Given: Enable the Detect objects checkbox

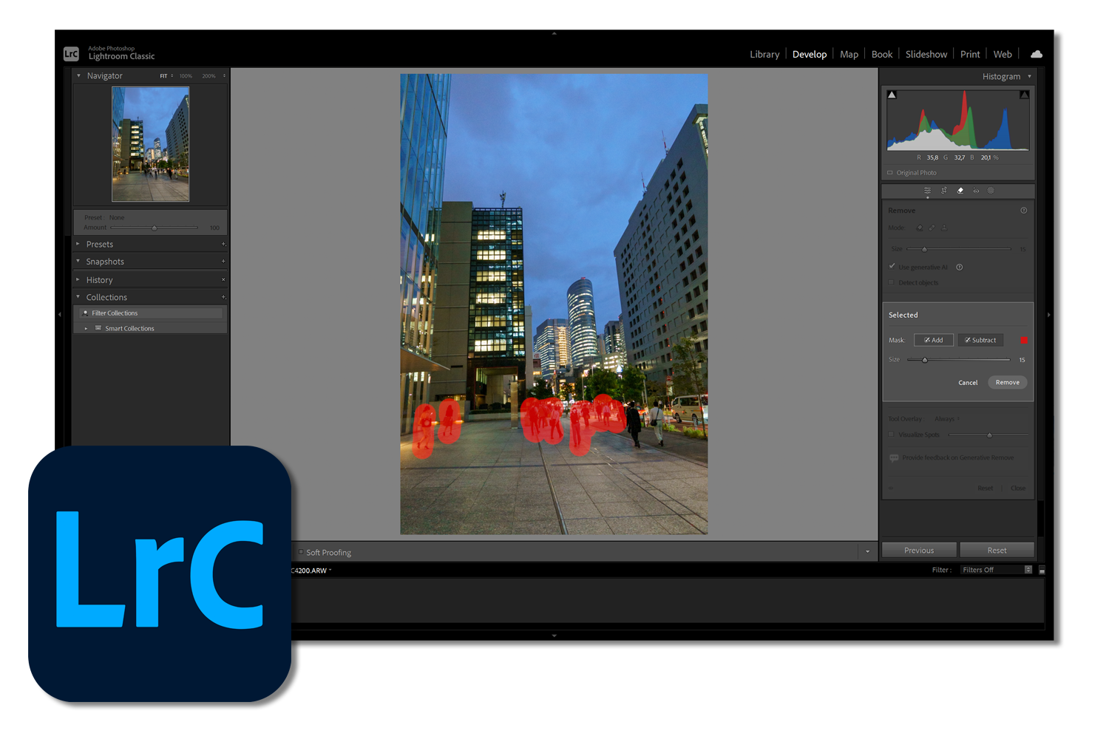Looking at the screenshot, I should click(892, 282).
